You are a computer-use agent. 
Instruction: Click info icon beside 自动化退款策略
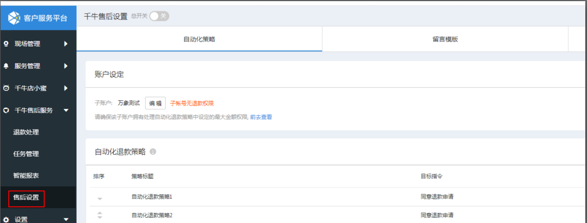click(153, 152)
